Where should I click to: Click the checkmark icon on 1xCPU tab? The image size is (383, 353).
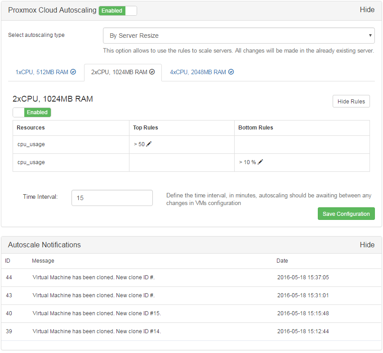click(73, 71)
